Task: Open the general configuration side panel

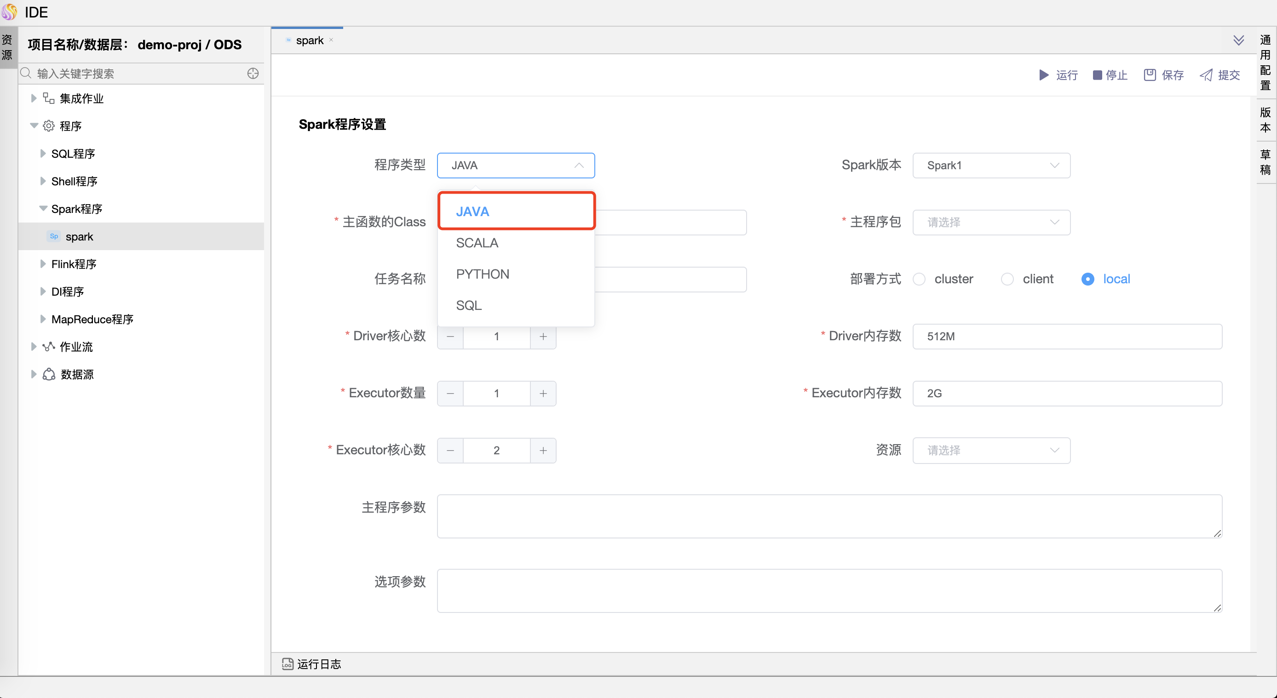Action: [x=1265, y=62]
